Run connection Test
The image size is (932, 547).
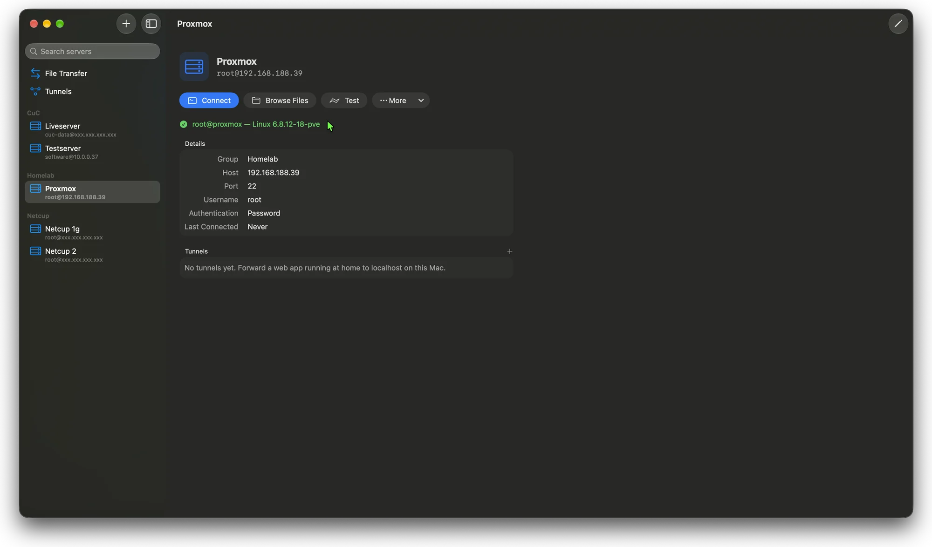(x=344, y=101)
